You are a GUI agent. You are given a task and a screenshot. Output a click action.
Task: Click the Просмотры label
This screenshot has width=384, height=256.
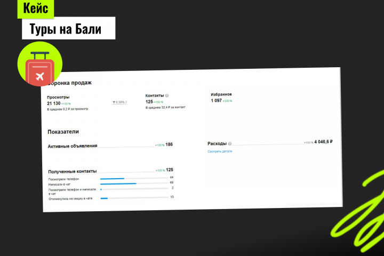pos(58,97)
